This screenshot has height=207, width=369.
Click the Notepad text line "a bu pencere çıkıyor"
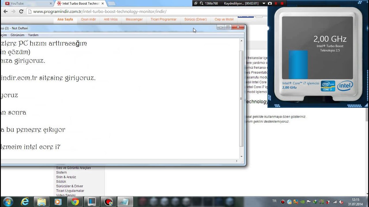(33, 130)
